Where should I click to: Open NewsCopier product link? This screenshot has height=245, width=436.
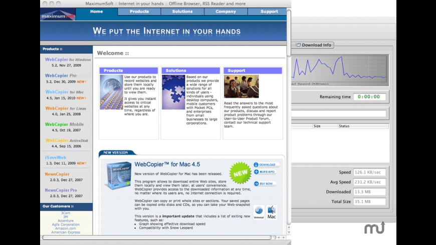click(x=57, y=174)
